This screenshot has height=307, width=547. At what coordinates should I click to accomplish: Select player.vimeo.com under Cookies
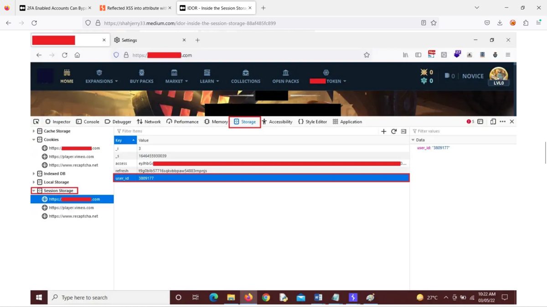(x=71, y=156)
